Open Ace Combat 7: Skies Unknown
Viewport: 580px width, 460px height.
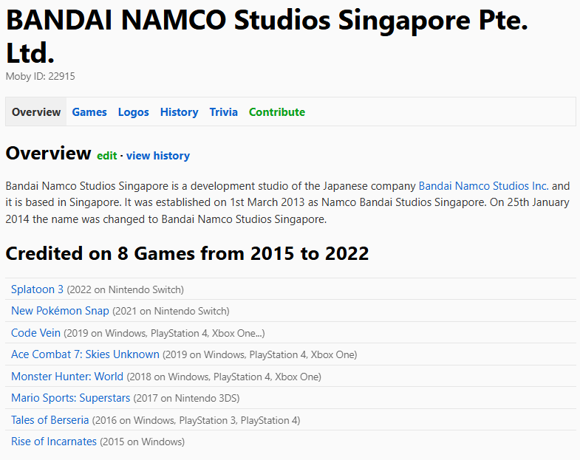85,354
